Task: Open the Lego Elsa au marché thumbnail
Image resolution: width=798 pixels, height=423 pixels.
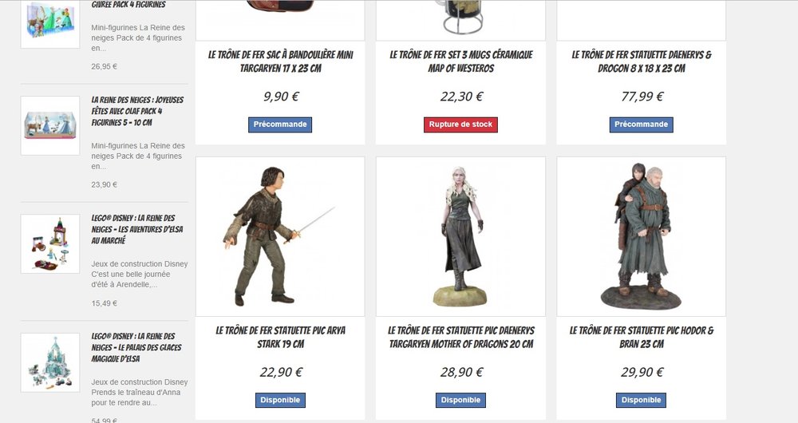Action: click(49, 243)
